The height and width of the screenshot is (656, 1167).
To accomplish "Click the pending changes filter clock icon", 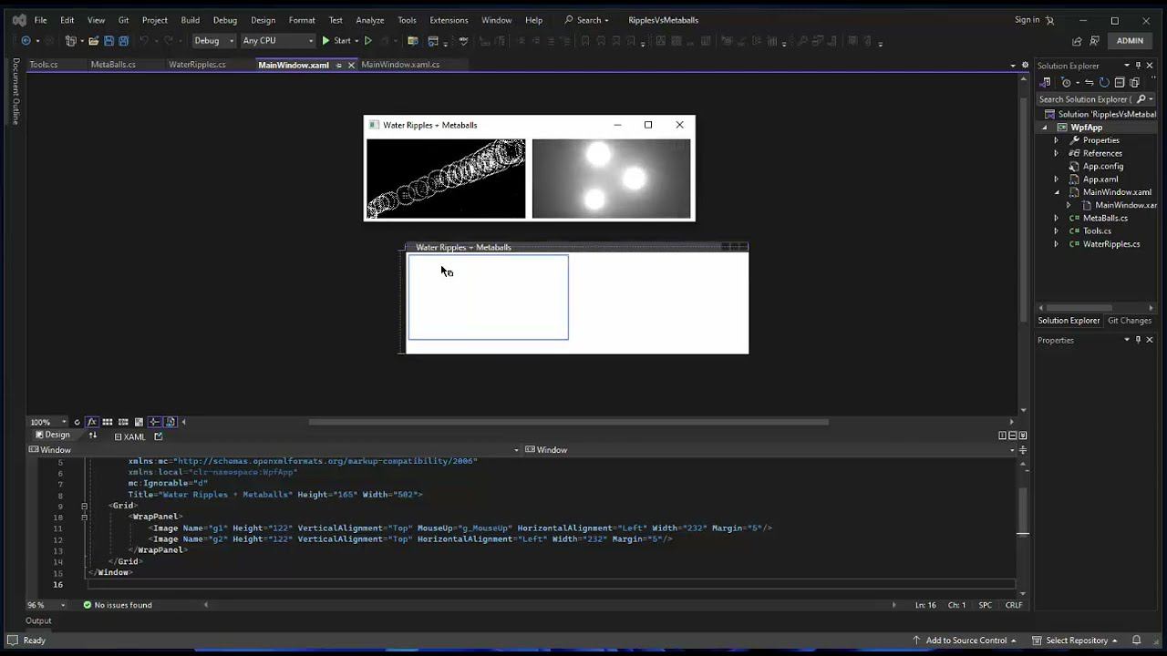I will (1066, 83).
